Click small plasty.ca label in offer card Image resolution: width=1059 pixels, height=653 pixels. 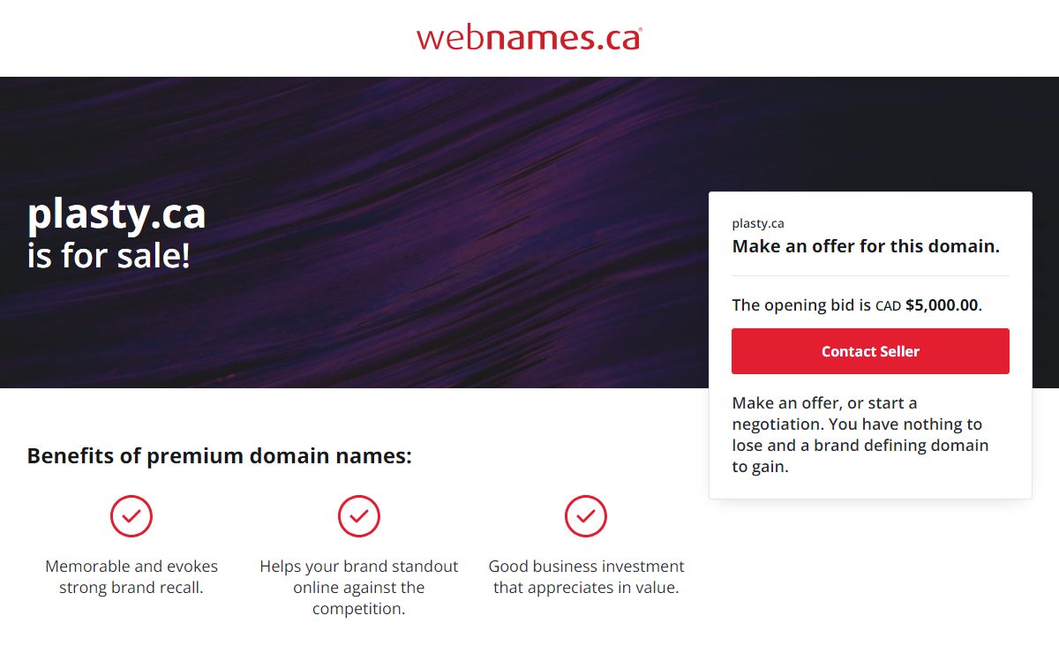(757, 223)
